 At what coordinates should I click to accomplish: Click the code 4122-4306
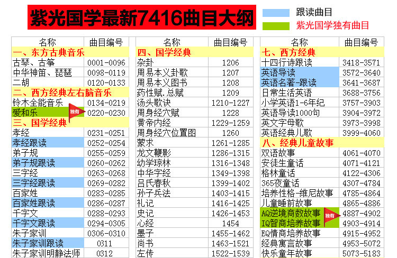tap(362, 173)
